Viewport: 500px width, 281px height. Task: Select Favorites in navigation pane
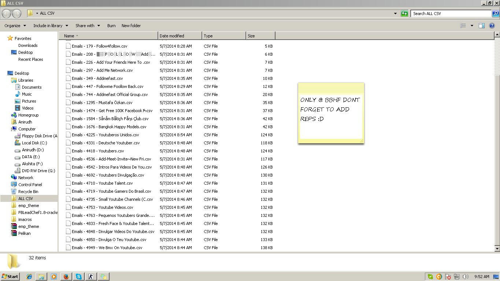[23, 38]
